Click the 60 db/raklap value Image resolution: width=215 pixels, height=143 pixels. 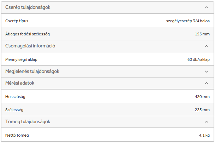(198, 59)
